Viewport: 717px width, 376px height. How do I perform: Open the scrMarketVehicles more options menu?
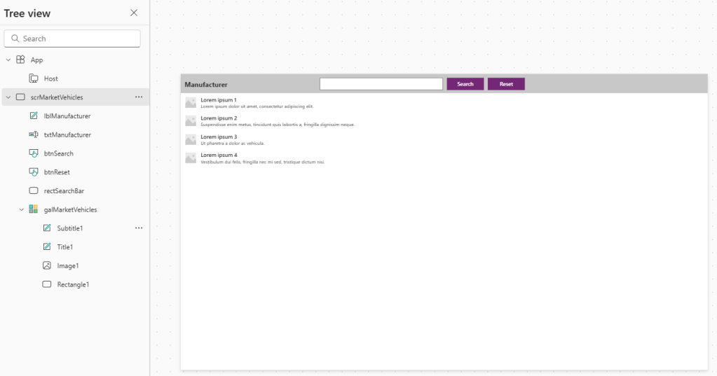[138, 97]
